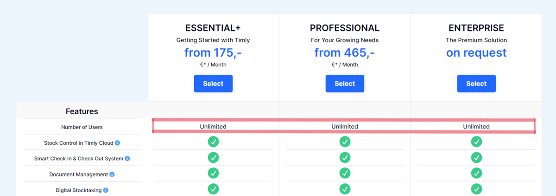556x196 pixels.
Task: Click the Features section header
Action: pyautogui.click(x=82, y=111)
